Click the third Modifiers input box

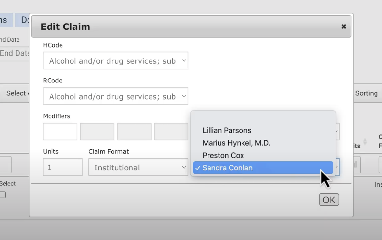134,131
